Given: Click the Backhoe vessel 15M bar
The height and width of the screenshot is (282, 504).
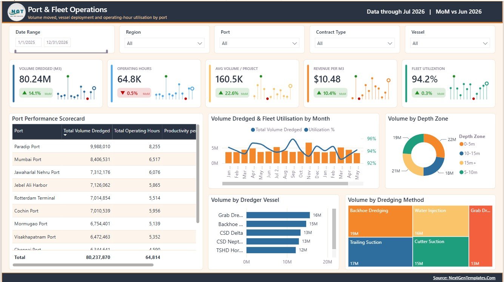Looking at the screenshot, I should tap(276, 224).
